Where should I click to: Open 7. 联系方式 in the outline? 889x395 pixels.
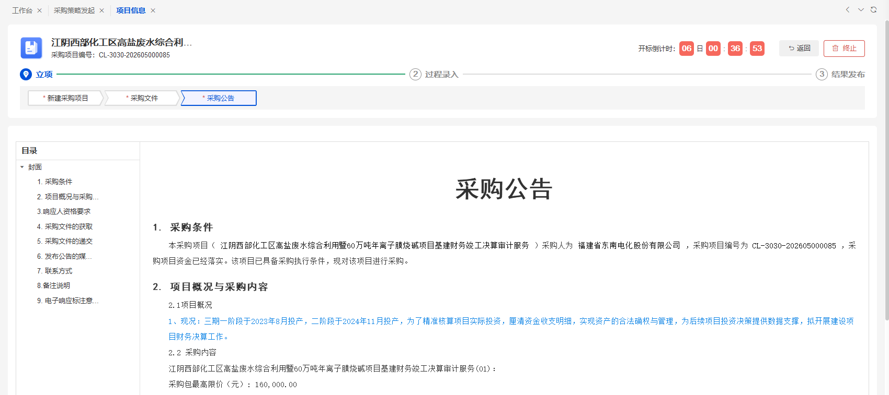pos(54,271)
